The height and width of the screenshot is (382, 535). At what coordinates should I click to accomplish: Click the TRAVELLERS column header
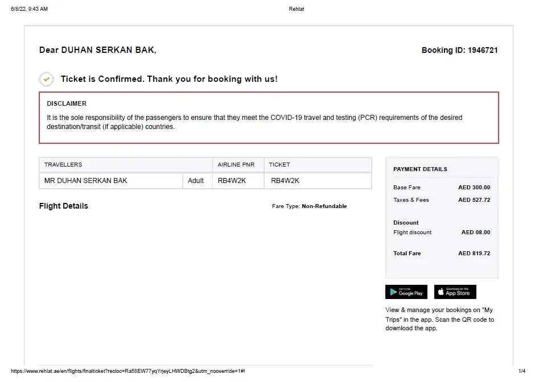[x=63, y=165]
